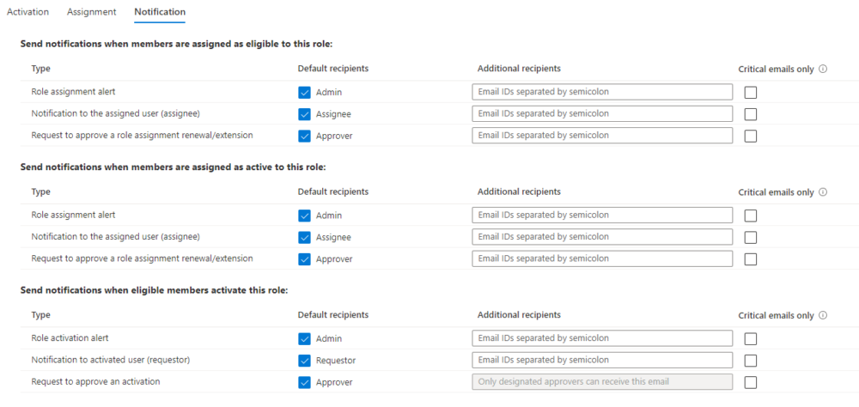The image size is (859, 407).
Task: Uncheck Admin for eligible role assignment alert
Action: click(305, 93)
